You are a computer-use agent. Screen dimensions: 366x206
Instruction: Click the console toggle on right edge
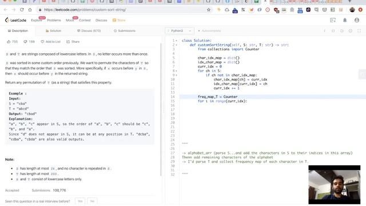[363, 74]
